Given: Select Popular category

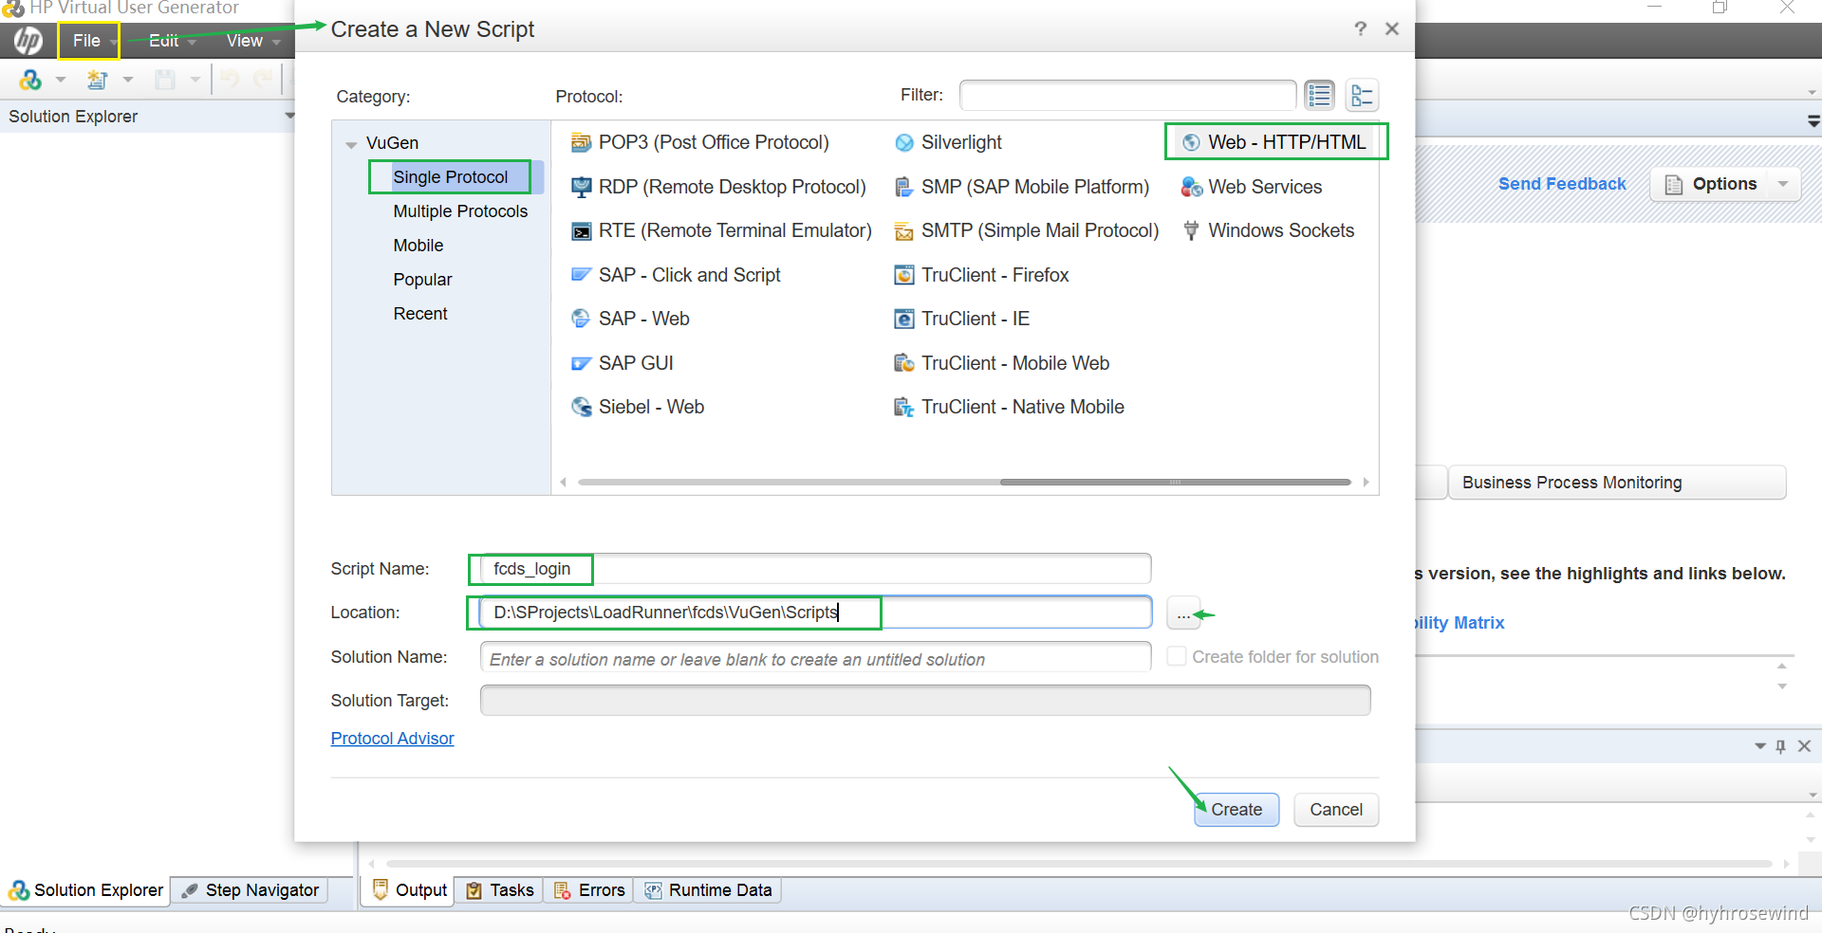Looking at the screenshot, I should point(422,280).
